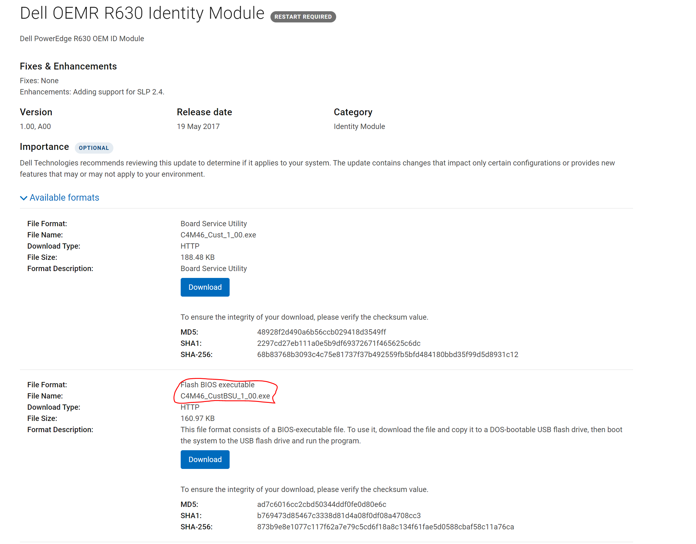
Task: Select SHA1 value starting 2297cd27eb
Action: [339, 344]
